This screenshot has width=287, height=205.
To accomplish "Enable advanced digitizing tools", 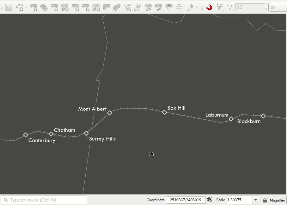I will pos(9,7).
